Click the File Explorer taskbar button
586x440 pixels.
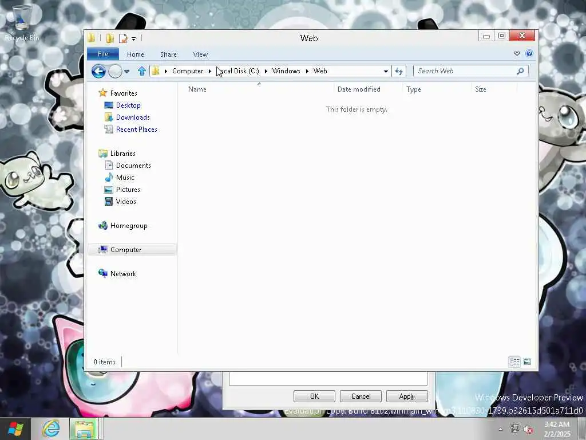pyautogui.click(x=85, y=429)
